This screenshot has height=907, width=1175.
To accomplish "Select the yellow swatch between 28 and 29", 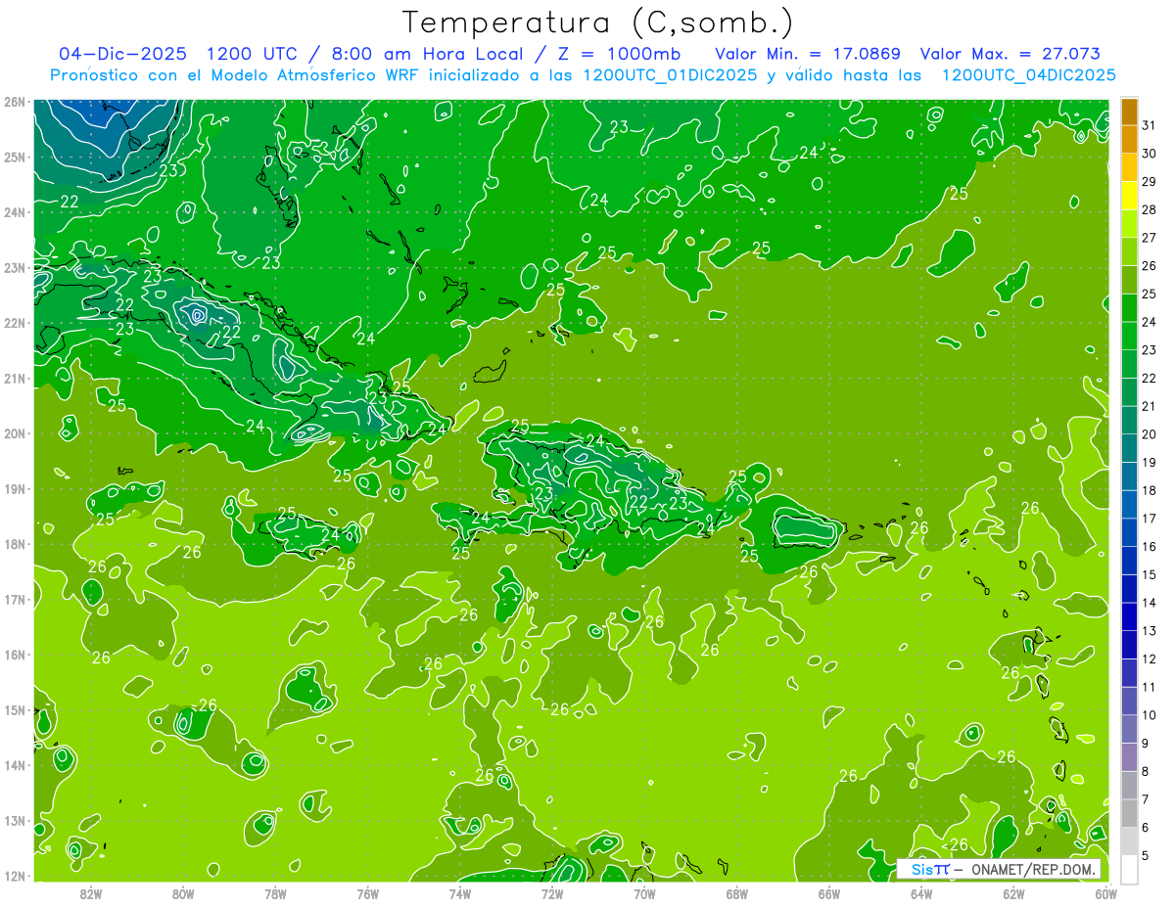I will (1129, 196).
